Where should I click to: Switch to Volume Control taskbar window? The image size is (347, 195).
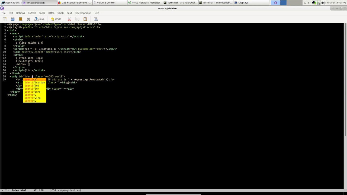click(x=110, y=2)
